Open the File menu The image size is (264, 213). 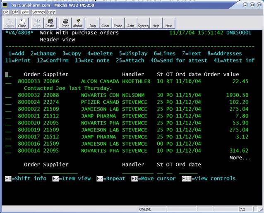click(x=6, y=12)
